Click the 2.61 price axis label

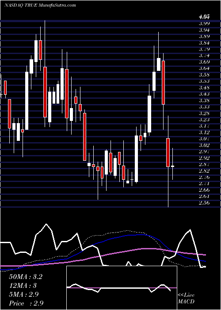[204, 196]
